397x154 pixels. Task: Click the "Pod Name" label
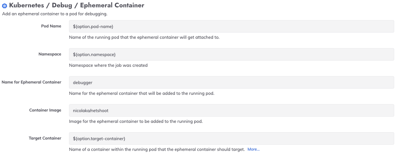[51, 26]
